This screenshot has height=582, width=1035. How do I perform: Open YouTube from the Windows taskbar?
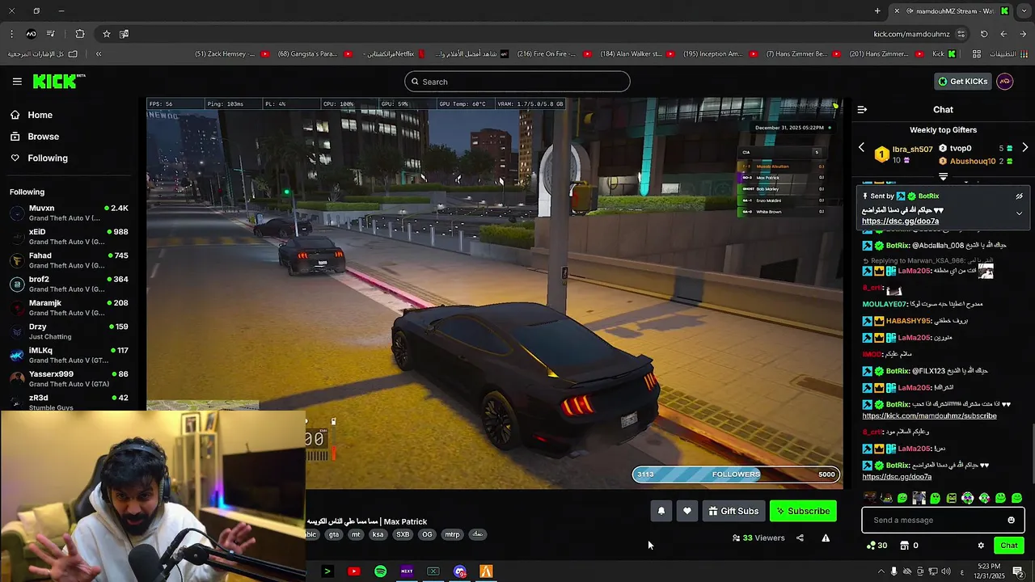click(353, 571)
